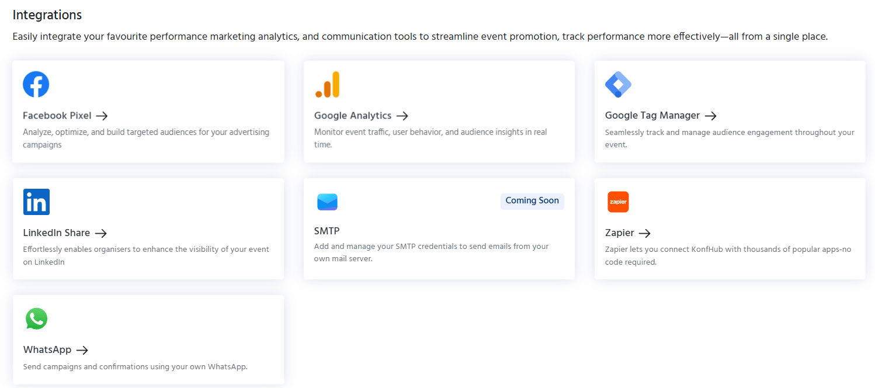Click the arrow beside WhatsApp title
Screen dimensions: 875x388
pos(82,350)
